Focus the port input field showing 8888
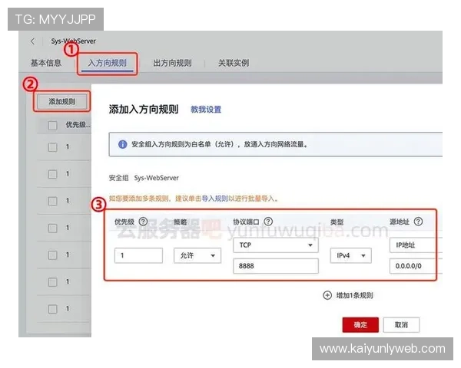The image size is (461, 368). pos(276,266)
